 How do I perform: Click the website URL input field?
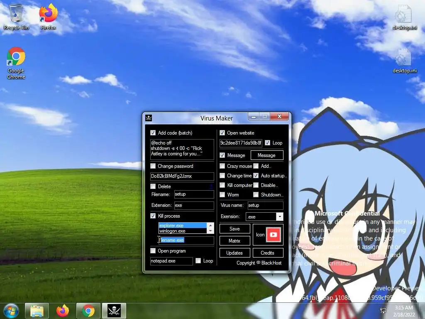(241, 143)
